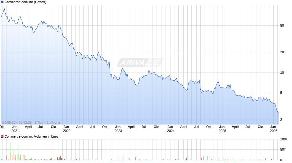Click the price axis label '5'
292x163 pixels.
point(281,93)
